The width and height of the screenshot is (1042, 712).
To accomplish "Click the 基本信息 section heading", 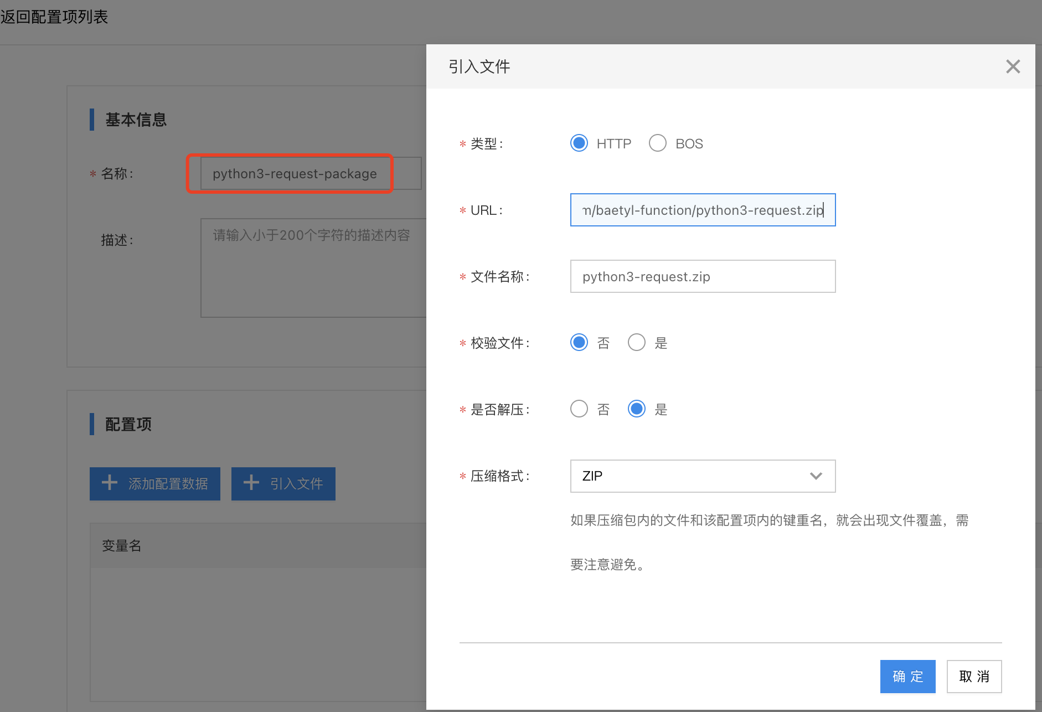I will [136, 120].
